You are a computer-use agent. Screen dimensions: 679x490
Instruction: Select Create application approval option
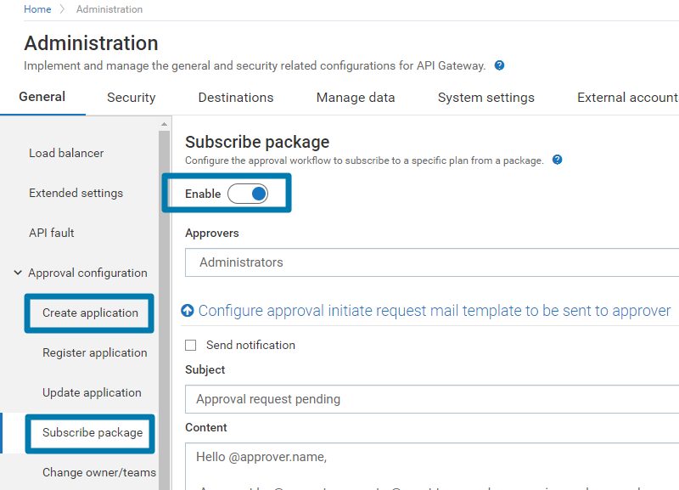90,313
